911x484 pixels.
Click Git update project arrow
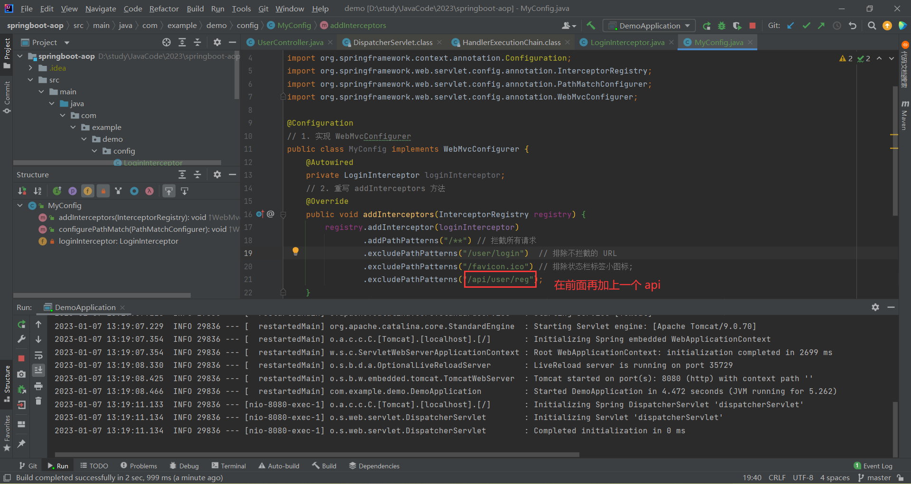[790, 26]
